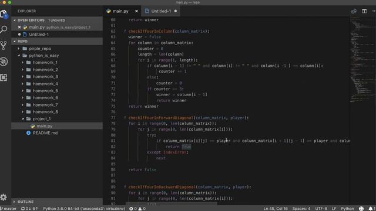Open the notifications bell
This screenshot has height=211, width=376.
tap(371, 209)
